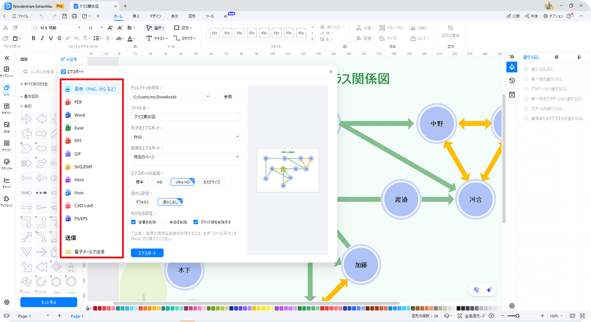Click the Cut scissors icon
This screenshot has height=322, width=591.
point(5,28)
